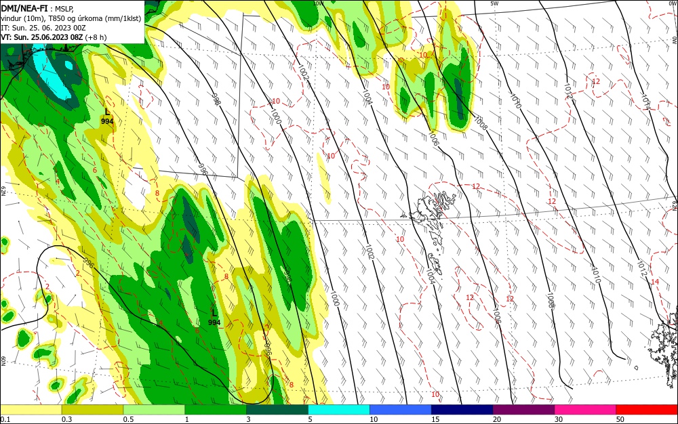Select the pink 30–50 legend swatch

(586, 410)
